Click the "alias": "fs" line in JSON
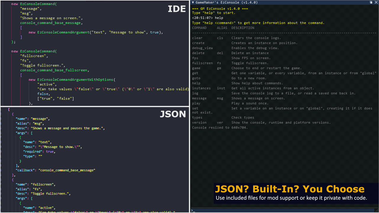379x213 pixels. pyautogui.click(x=29, y=189)
